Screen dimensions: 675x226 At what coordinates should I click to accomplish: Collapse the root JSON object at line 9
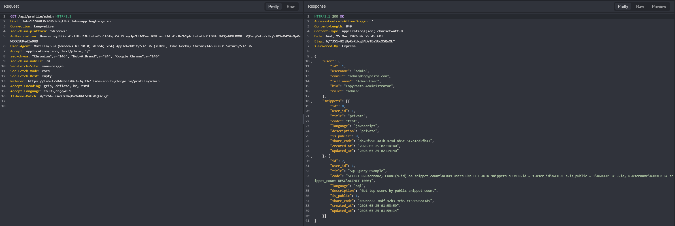coord(311,57)
